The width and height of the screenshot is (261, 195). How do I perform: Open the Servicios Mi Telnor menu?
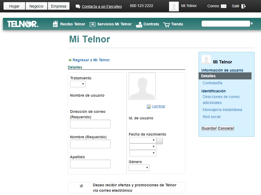(x=114, y=24)
